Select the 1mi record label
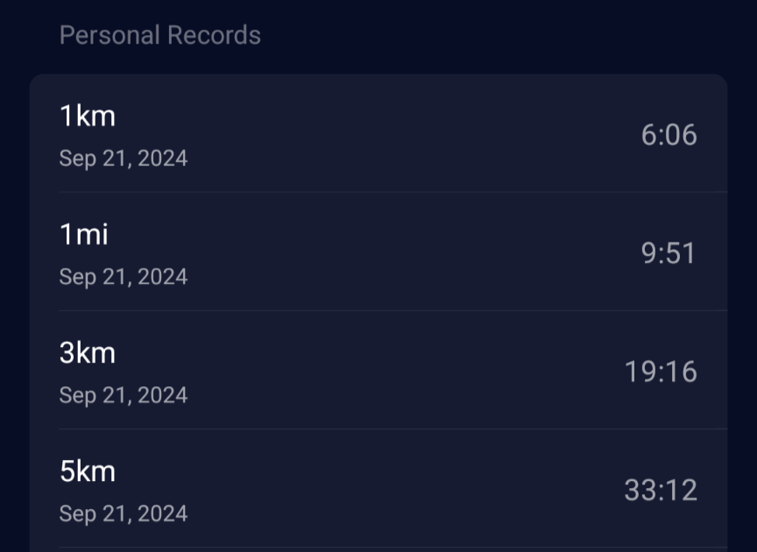 (84, 235)
